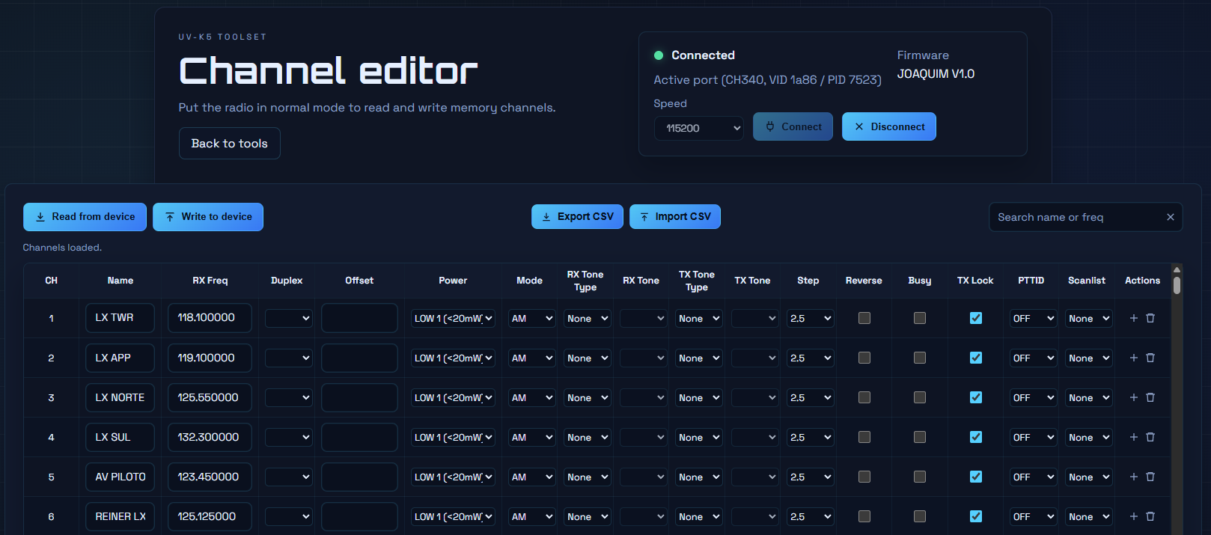Click the Name field containing AV PILOTO
The width and height of the screenshot is (1211, 535).
(120, 477)
